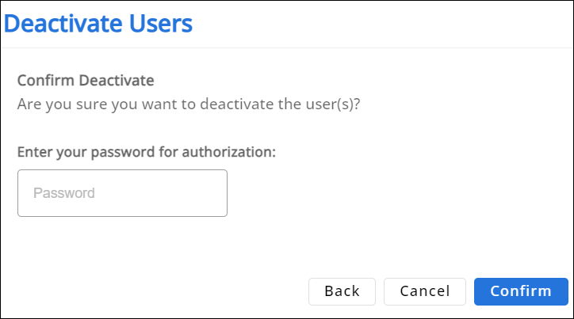Place the cursor in the authorization password box
The height and width of the screenshot is (319, 574).
[x=122, y=193]
